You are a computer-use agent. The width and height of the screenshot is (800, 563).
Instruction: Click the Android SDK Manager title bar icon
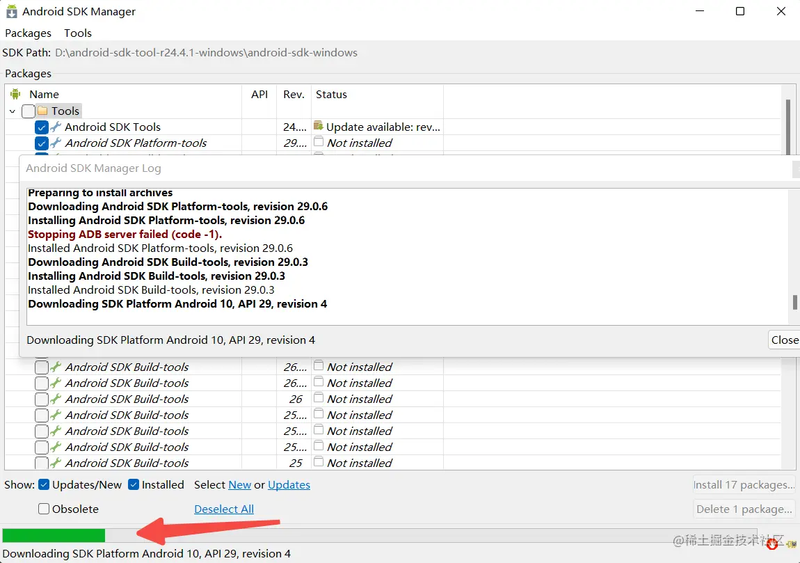(x=11, y=11)
